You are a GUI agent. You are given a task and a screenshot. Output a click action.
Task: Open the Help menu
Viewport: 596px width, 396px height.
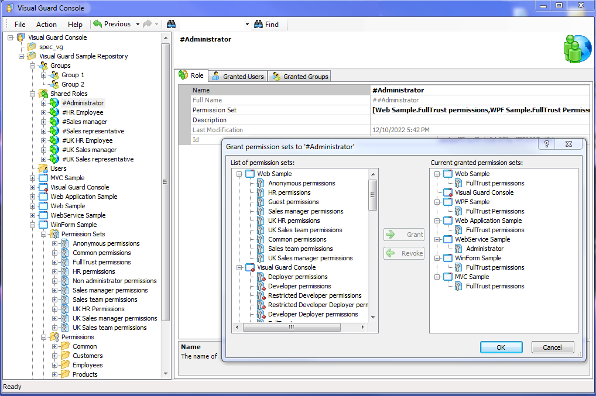coord(76,25)
